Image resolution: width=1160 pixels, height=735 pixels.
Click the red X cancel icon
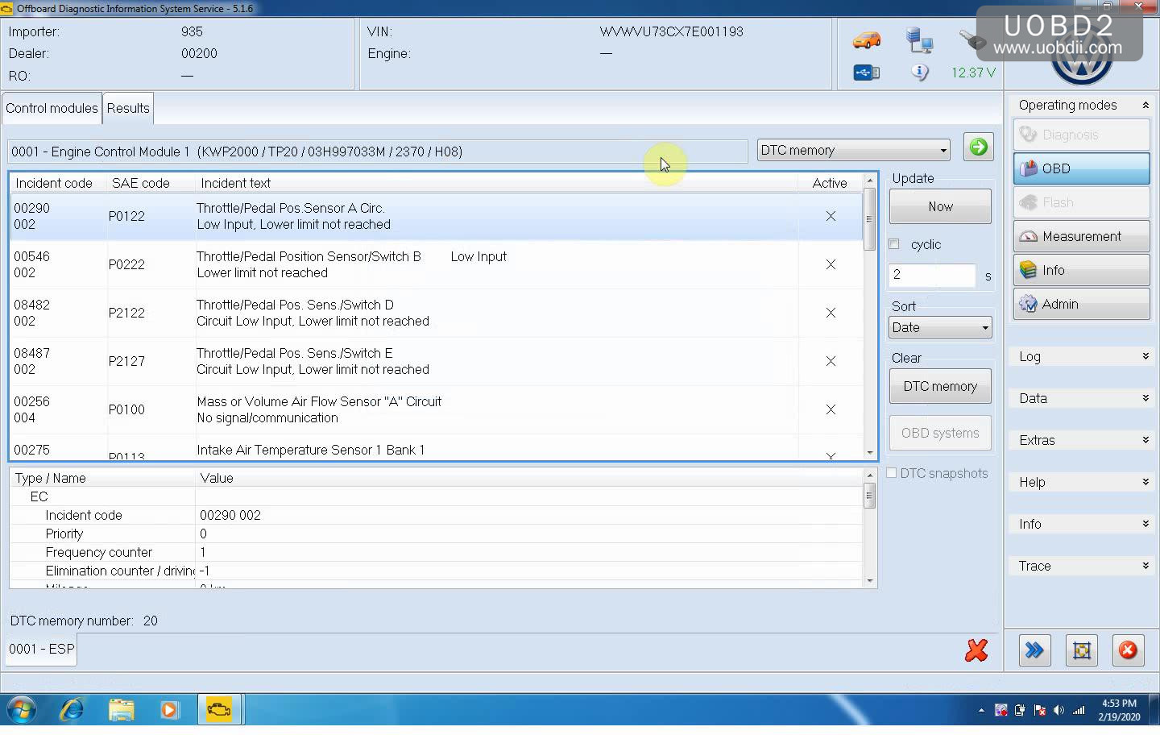[976, 650]
